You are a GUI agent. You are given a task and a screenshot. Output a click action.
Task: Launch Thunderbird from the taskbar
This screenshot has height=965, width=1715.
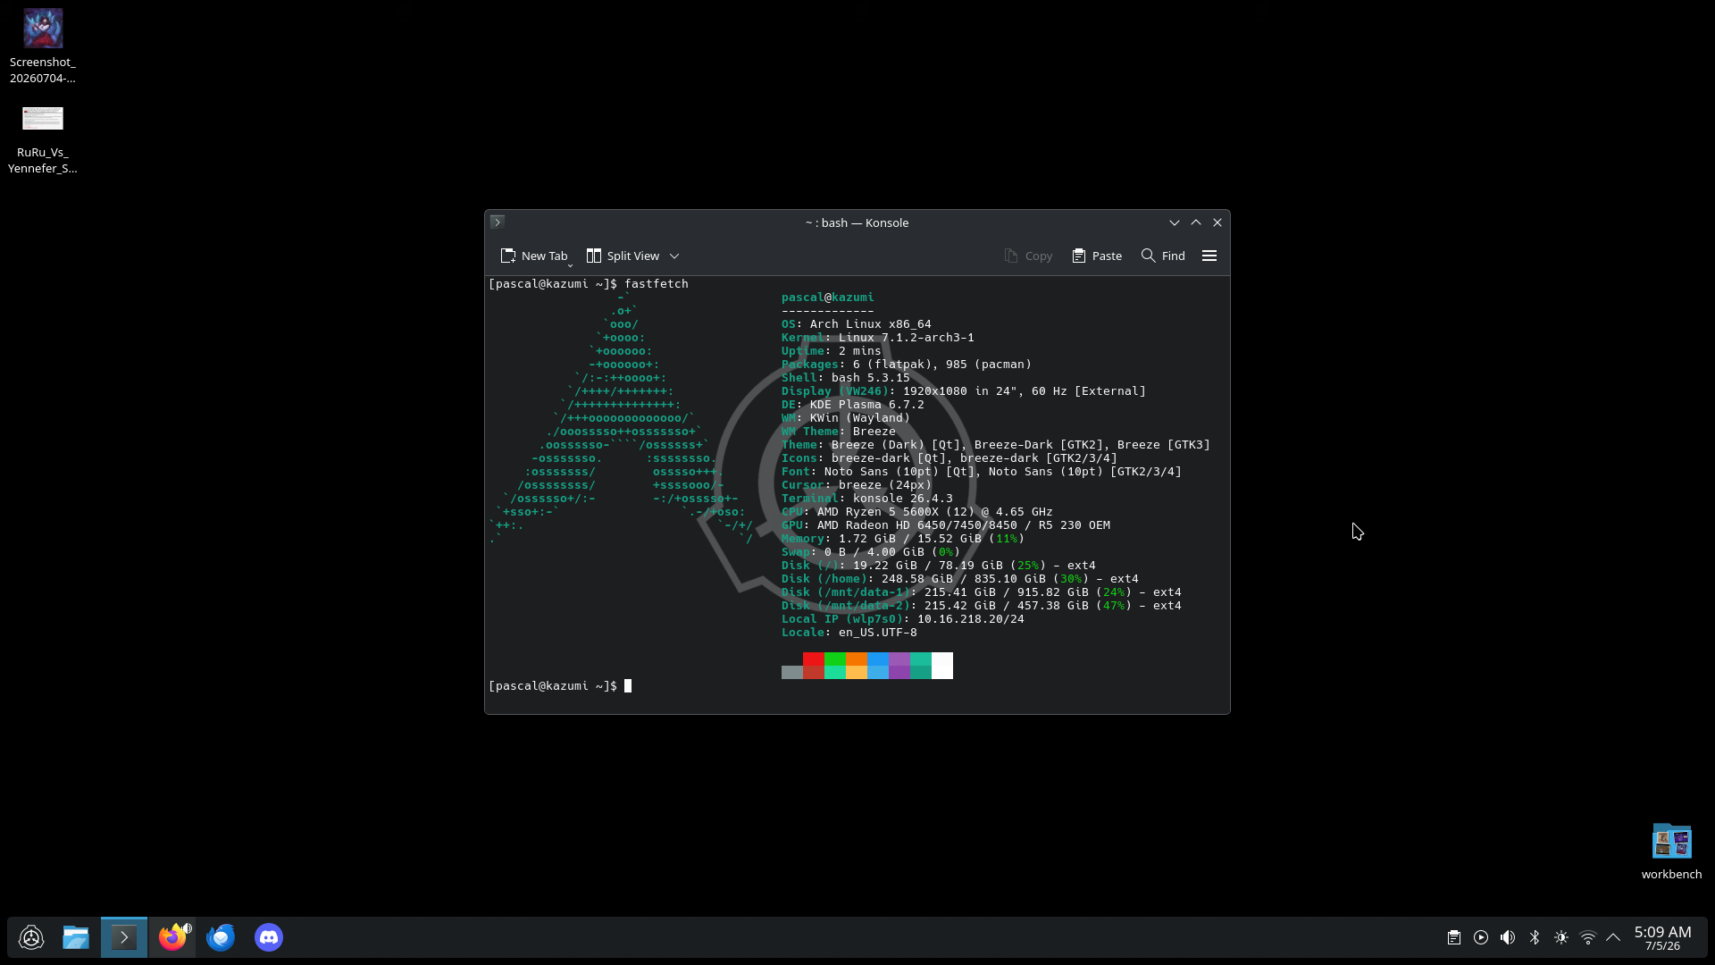(x=221, y=937)
